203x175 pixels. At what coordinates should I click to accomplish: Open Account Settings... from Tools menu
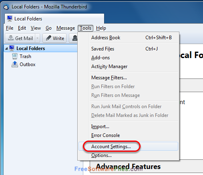coord(129,146)
